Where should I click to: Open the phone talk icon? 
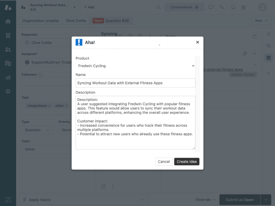222,7
